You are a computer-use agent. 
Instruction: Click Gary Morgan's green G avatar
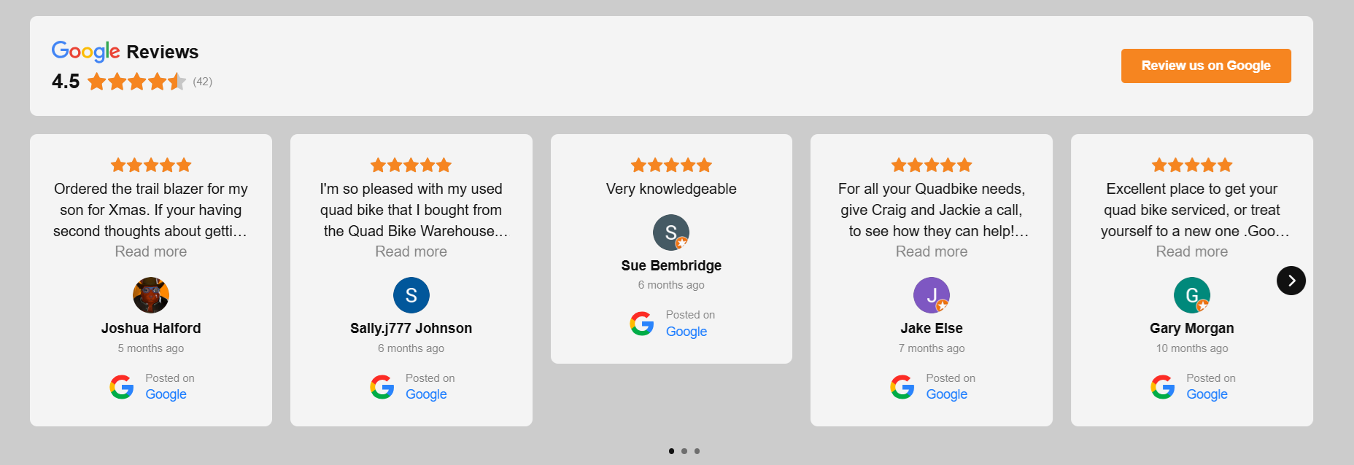[1191, 295]
